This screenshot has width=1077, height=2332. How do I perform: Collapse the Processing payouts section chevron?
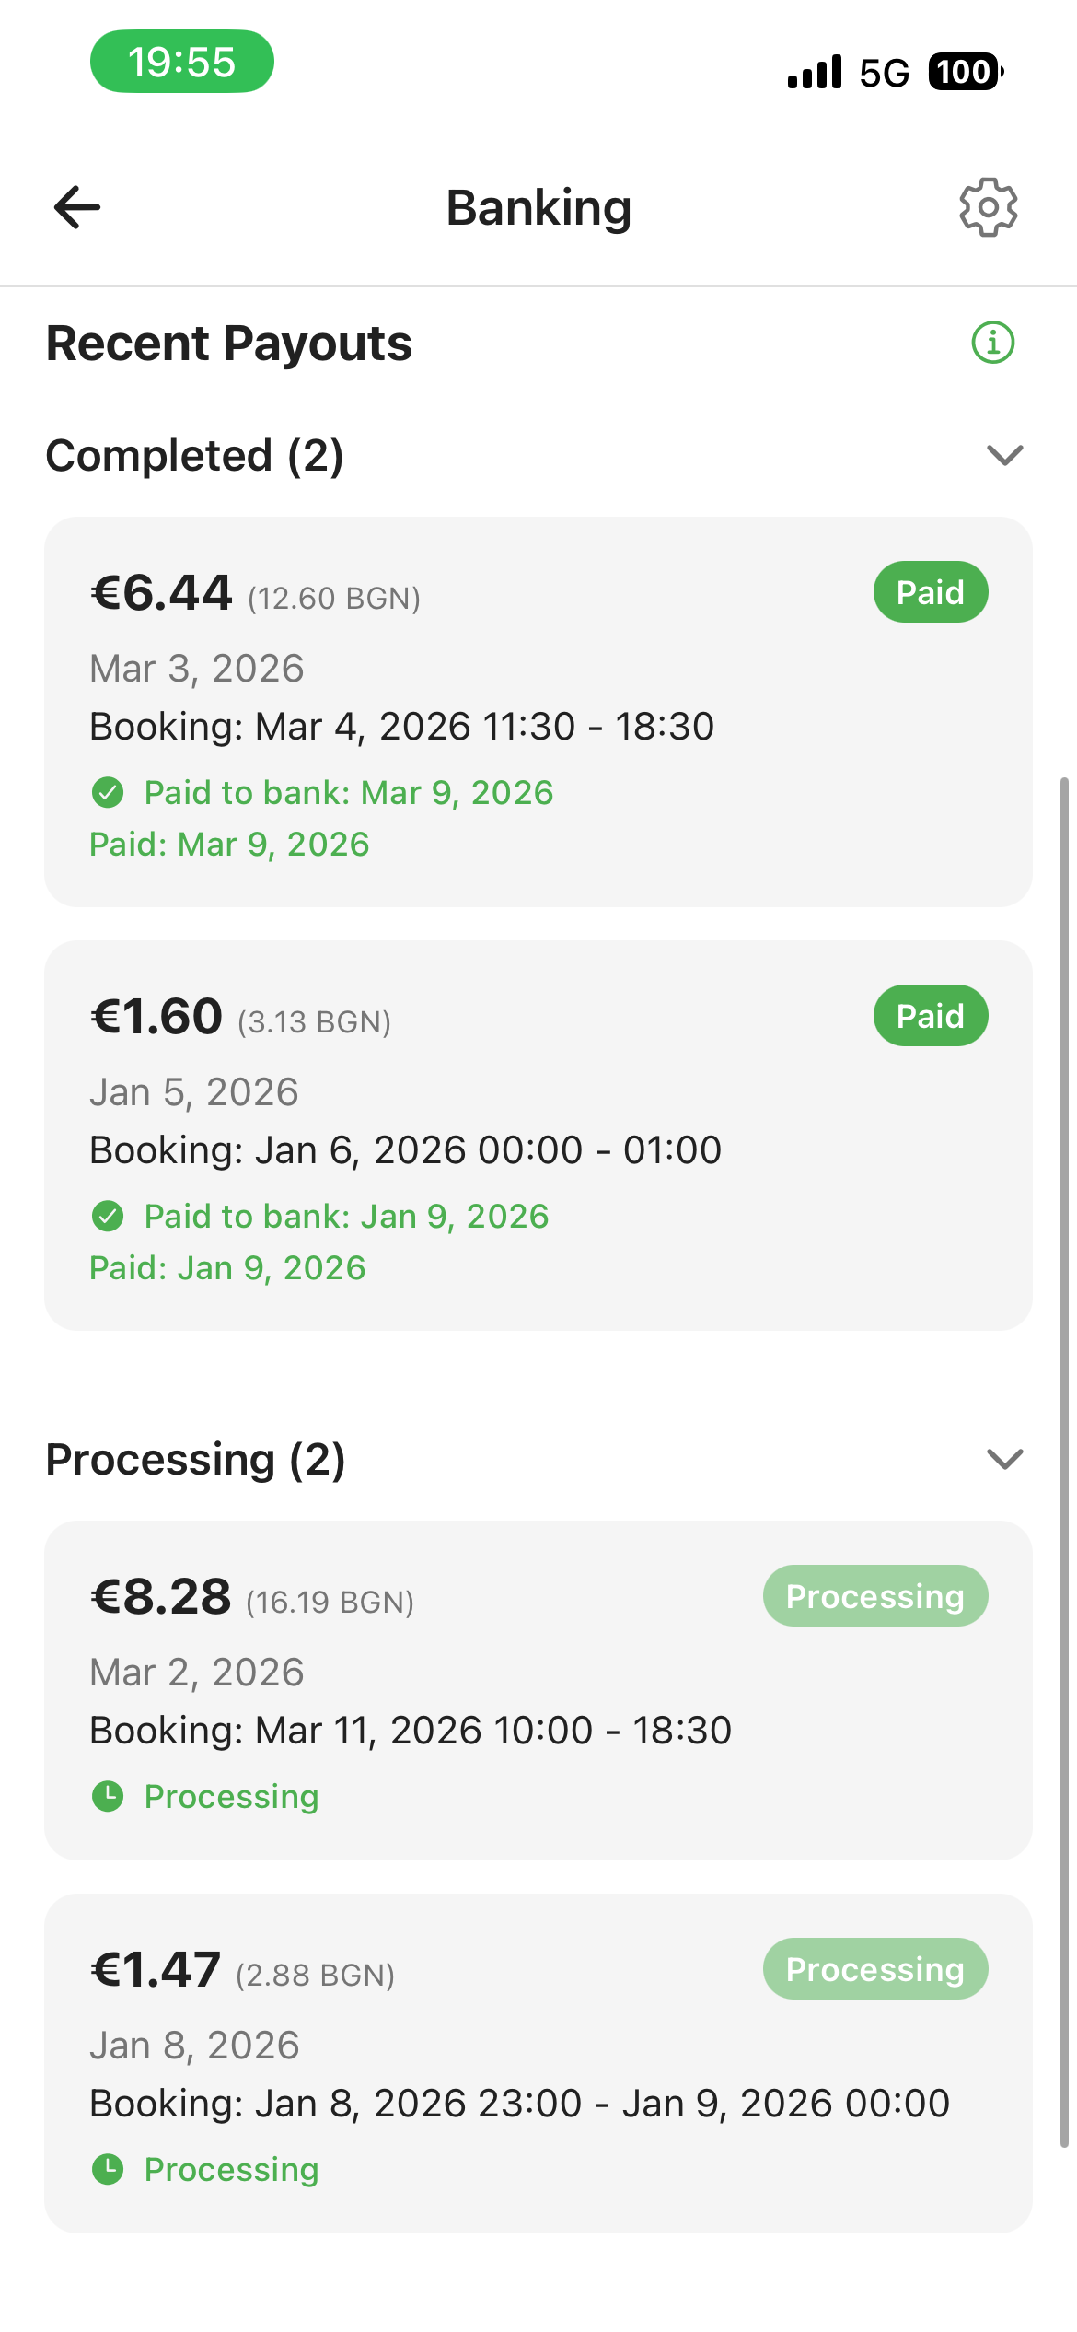tap(1004, 1459)
